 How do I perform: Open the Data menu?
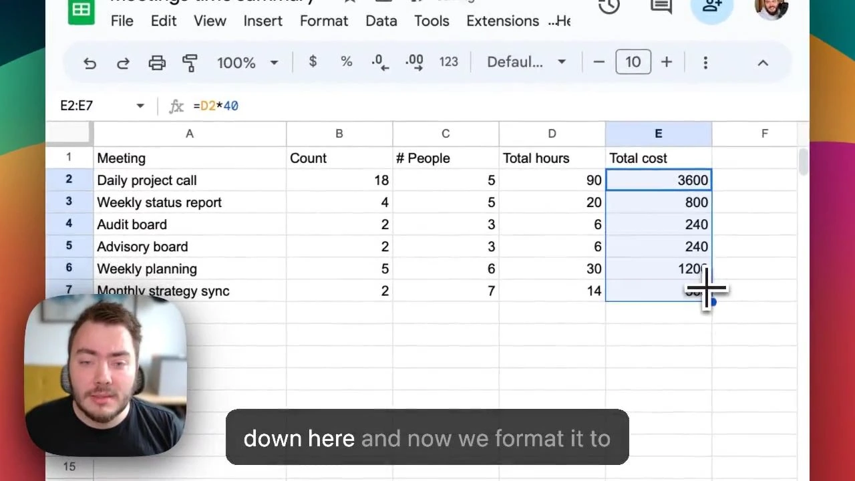click(381, 21)
